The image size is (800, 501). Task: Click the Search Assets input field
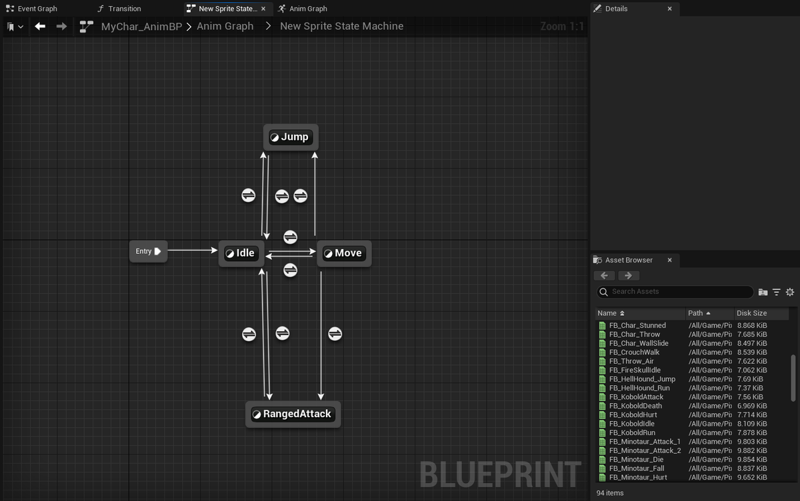675,292
